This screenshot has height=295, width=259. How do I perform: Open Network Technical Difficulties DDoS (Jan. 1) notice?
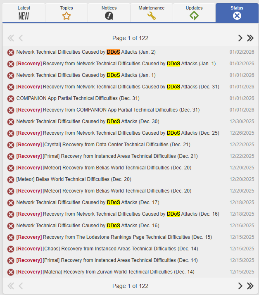coord(86,75)
